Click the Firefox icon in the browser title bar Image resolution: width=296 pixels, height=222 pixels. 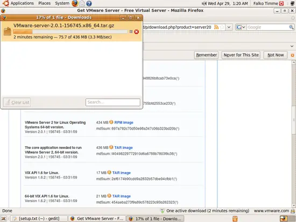(x=3, y=11)
